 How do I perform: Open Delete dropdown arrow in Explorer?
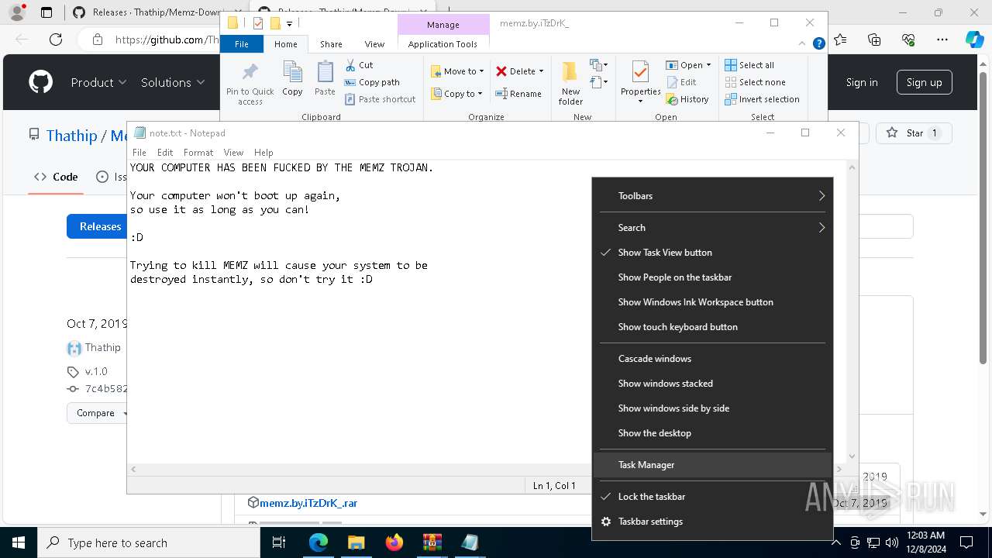[x=541, y=71]
